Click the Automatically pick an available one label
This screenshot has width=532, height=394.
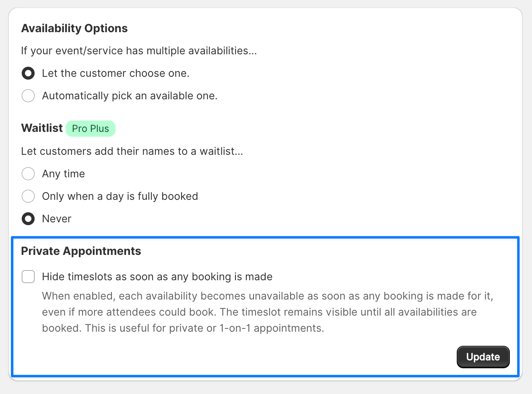pos(129,96)
